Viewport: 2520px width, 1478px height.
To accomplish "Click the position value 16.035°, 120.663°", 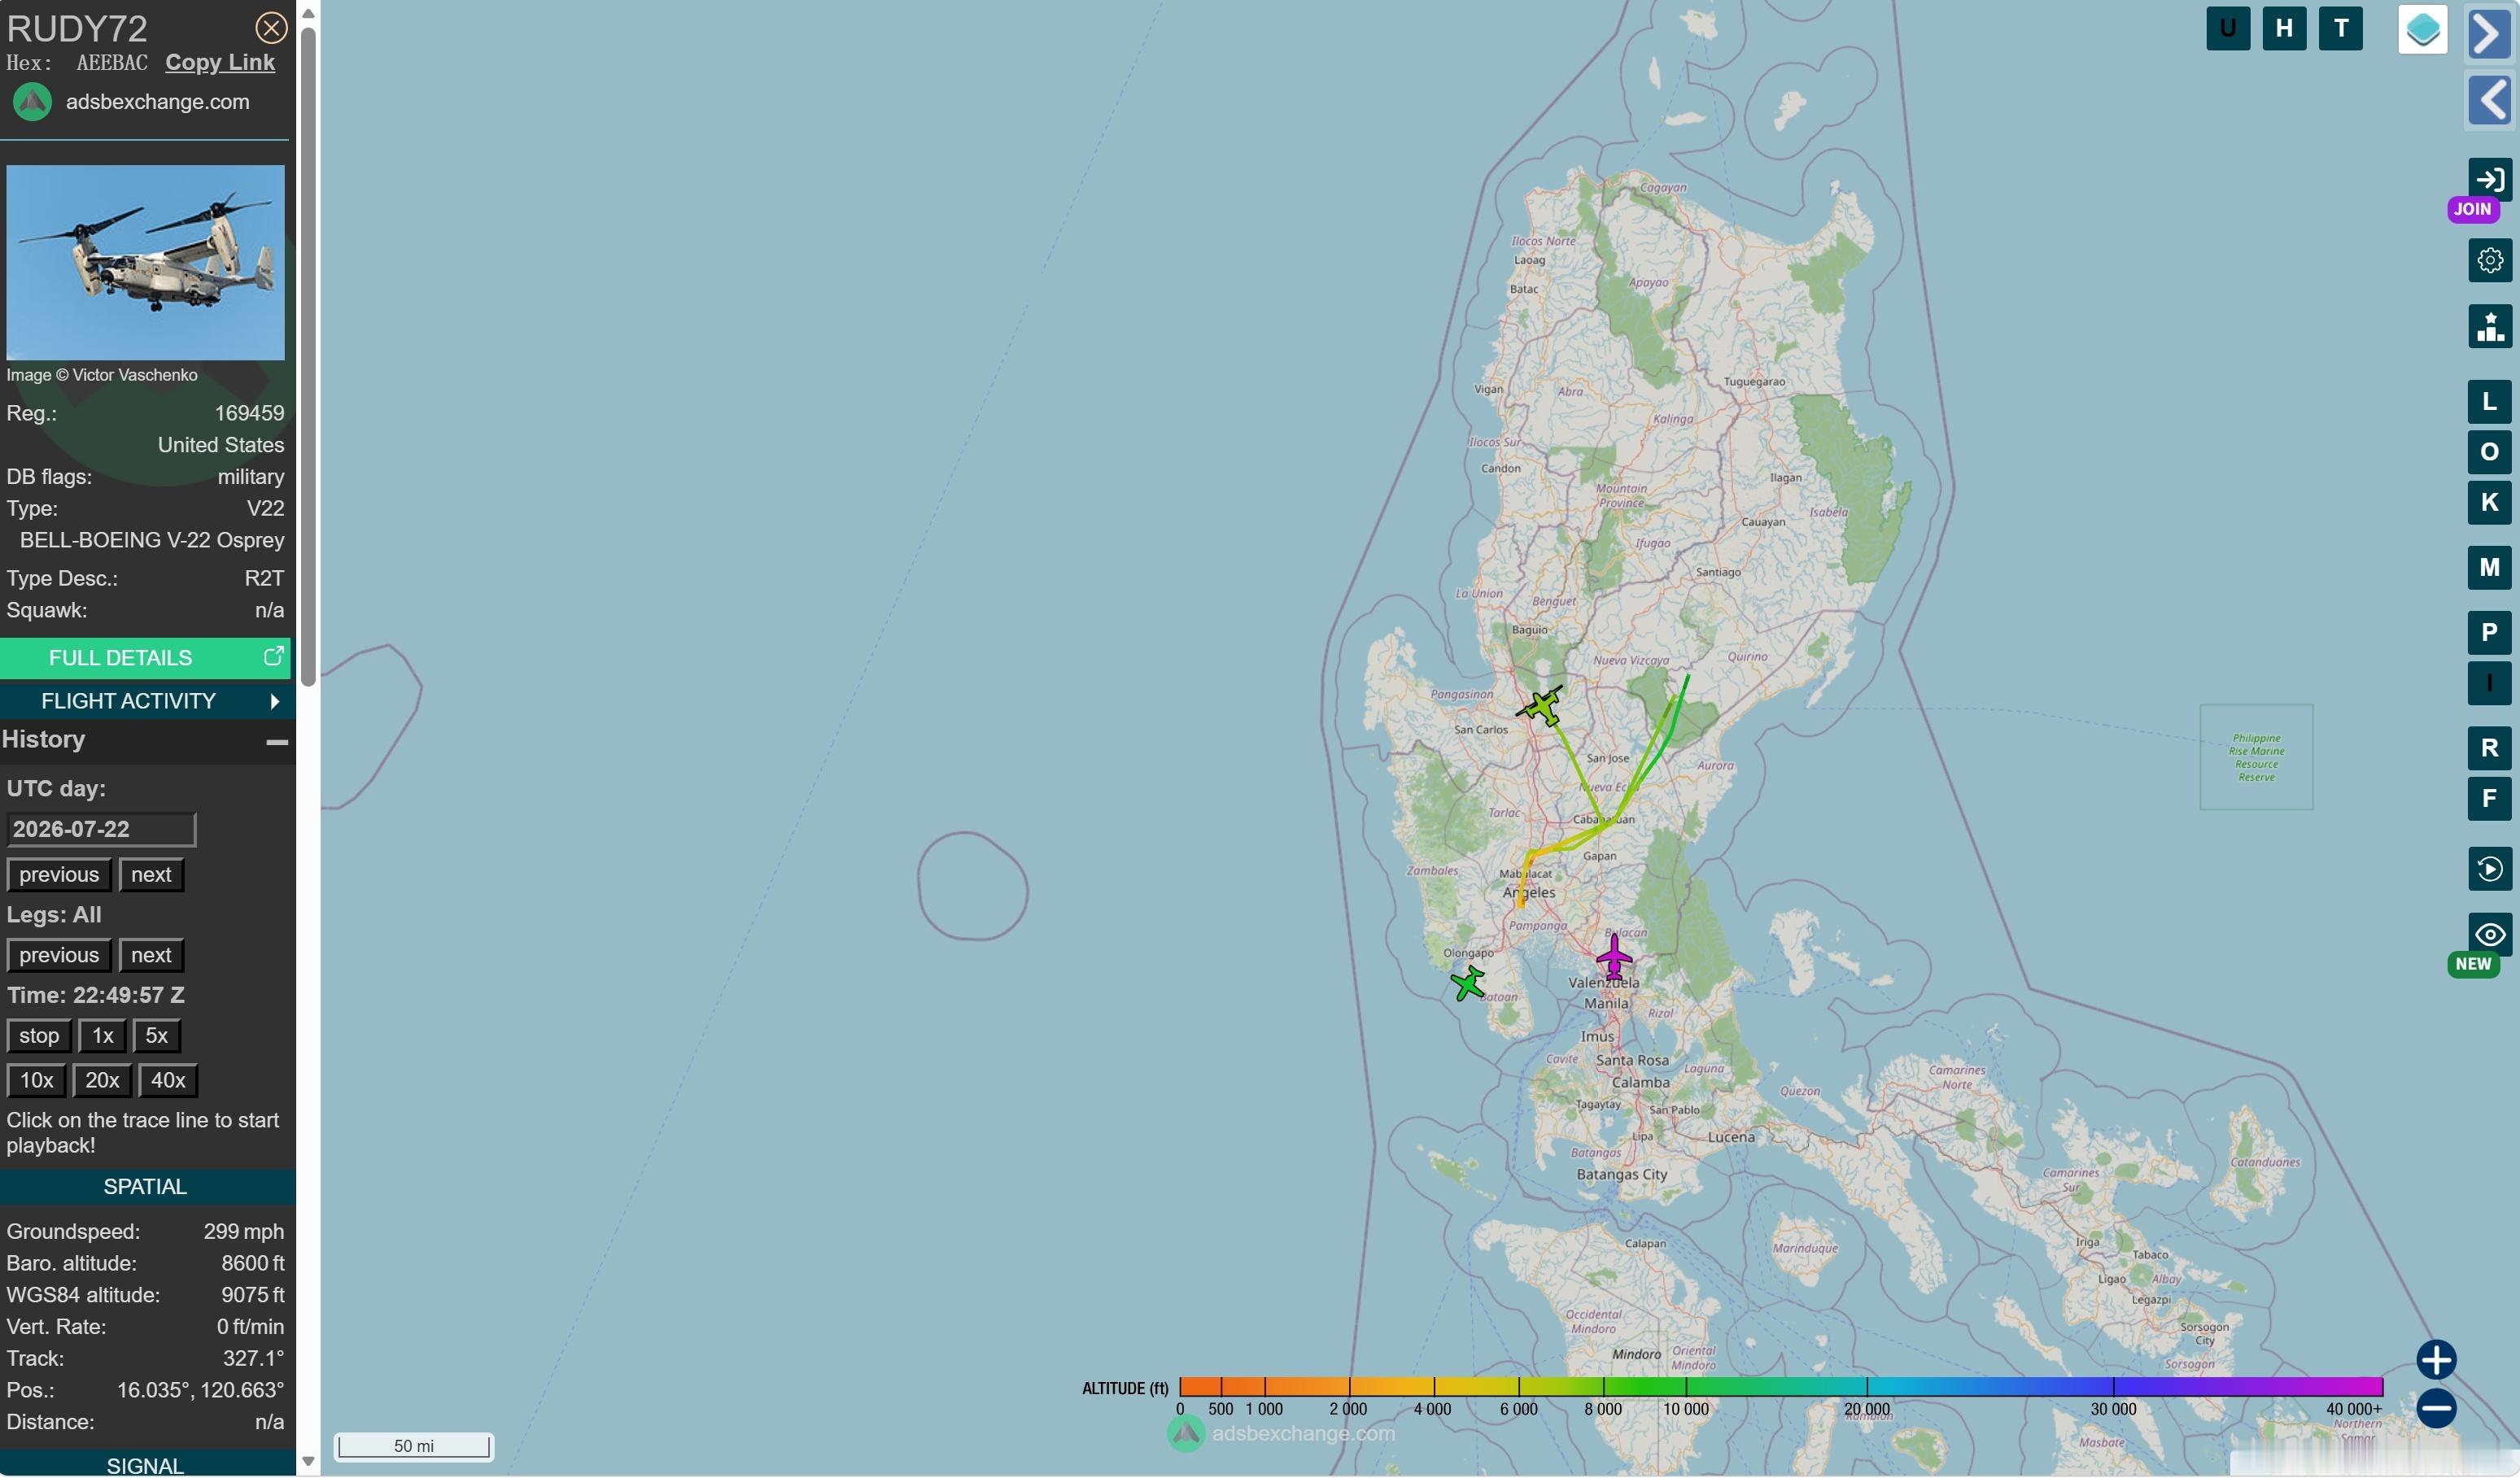I will pyautogui.click(x=200, y=1391).
